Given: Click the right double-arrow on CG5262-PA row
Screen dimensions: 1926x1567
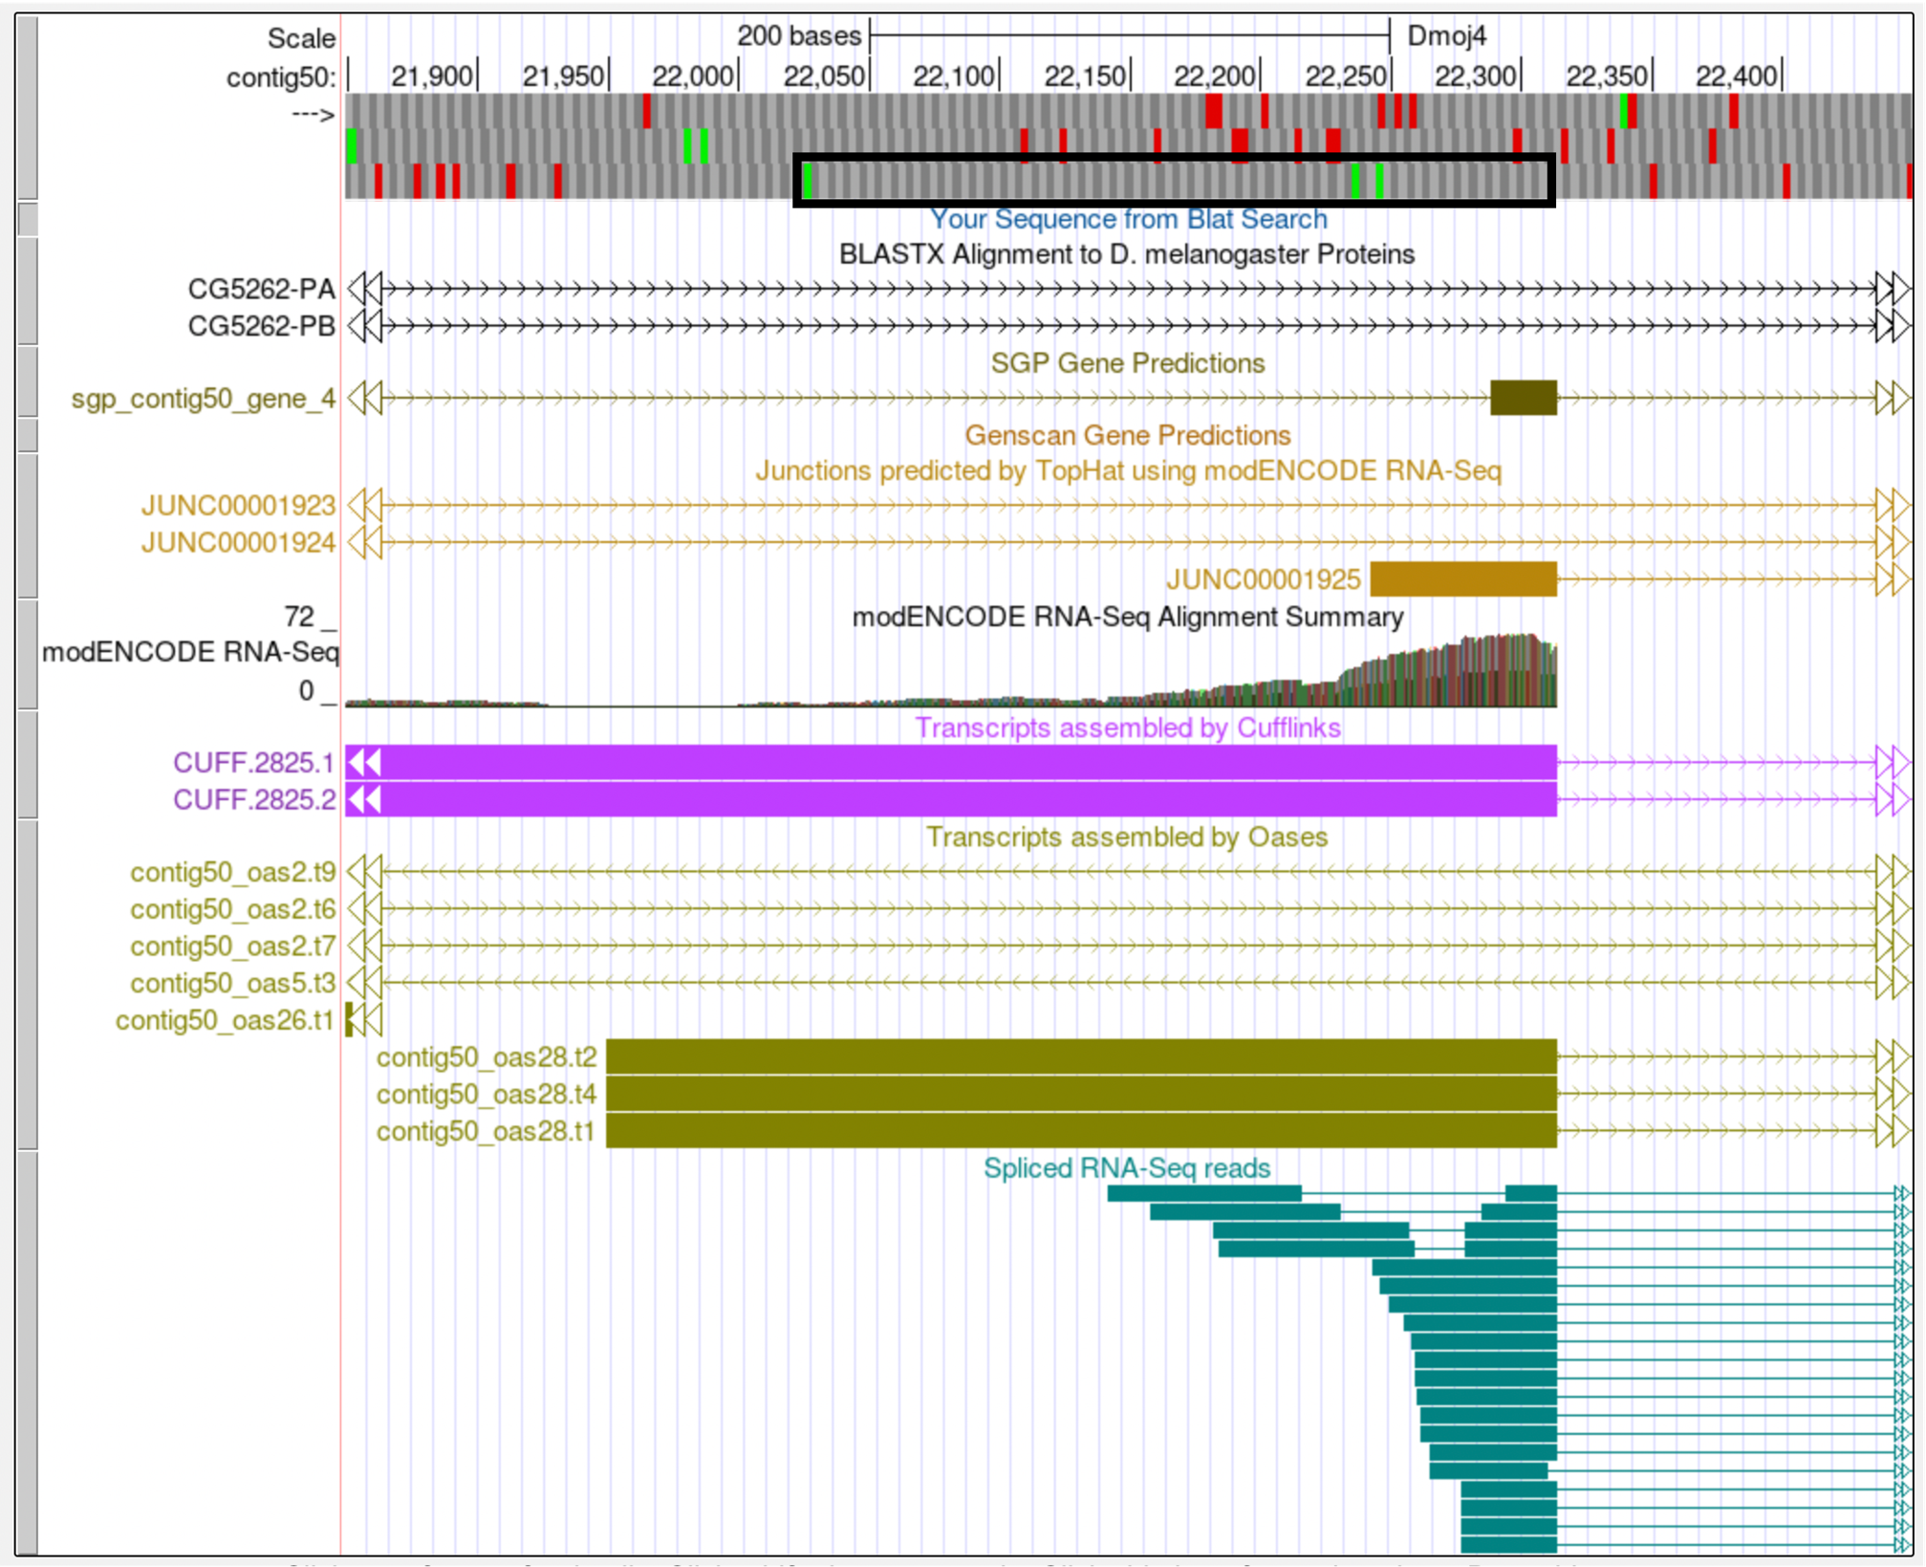Looking at the screenshot, I should click(x=1893, y=289).
